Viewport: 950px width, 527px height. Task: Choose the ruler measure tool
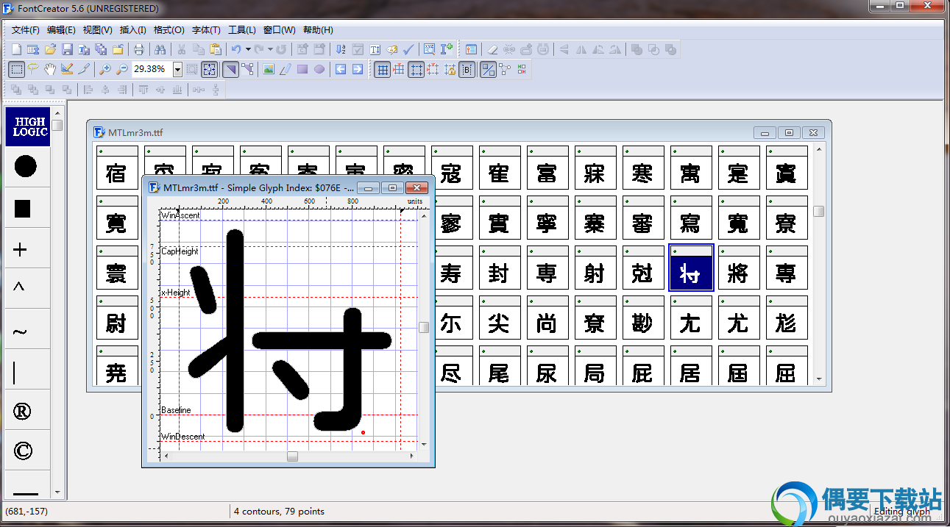coord(67,69)
